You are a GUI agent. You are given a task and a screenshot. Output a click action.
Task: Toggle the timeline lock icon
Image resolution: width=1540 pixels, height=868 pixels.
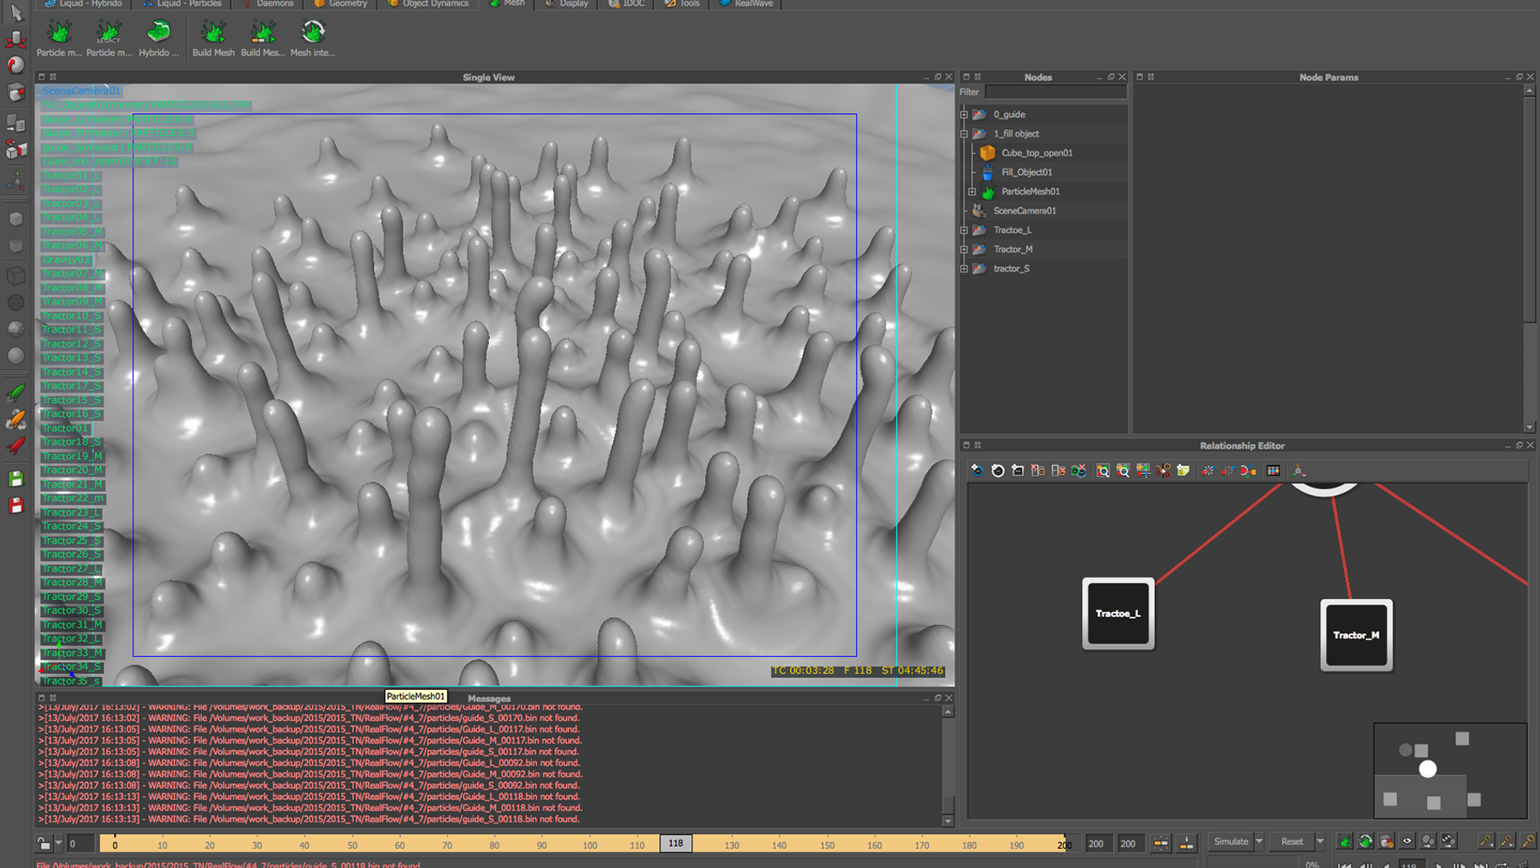pyautogui.click(x=44, y=844)
